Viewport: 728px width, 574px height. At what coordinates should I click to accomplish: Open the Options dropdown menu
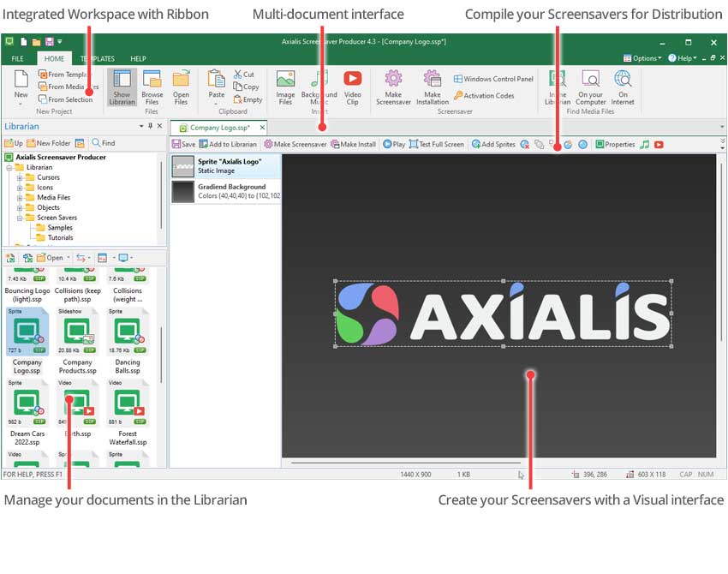[642, 58]
